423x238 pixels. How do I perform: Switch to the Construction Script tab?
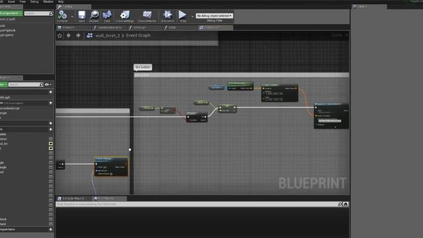tap(109, 28)
